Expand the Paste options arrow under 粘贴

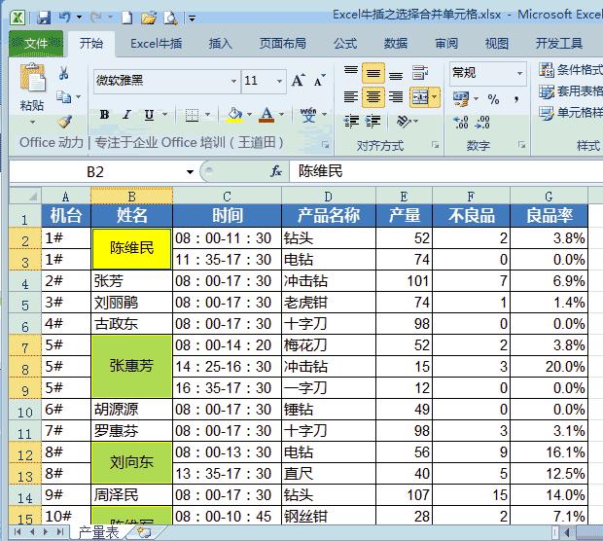coord(32,122)
